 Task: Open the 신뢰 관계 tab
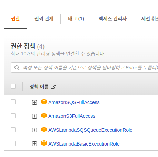click(44, 19)
